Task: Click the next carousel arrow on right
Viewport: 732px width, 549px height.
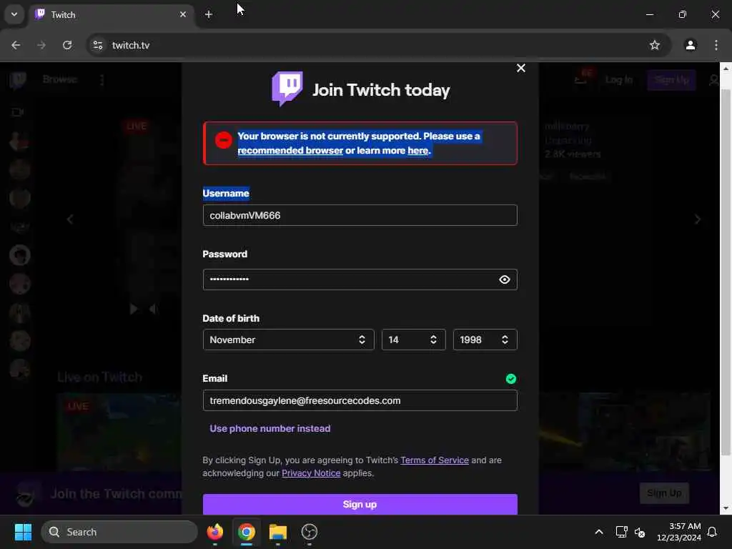Action: pyautogui.click(x=697, y=219)
